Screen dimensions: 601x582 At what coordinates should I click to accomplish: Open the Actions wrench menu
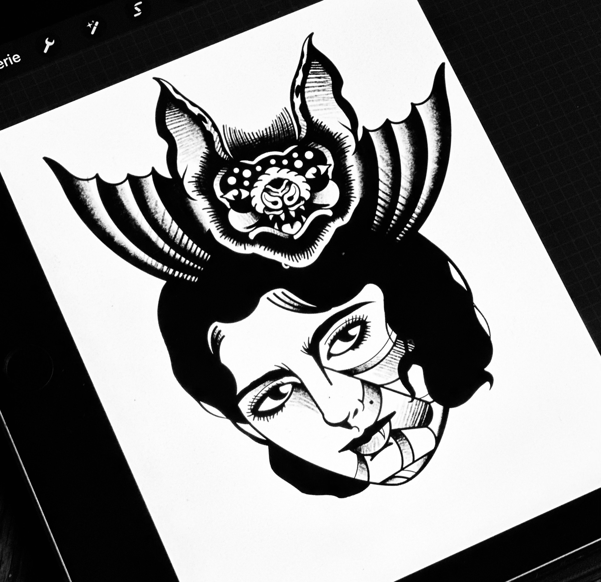49,45
